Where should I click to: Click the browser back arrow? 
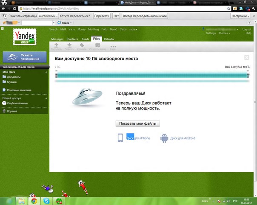[x=3, y=8]
